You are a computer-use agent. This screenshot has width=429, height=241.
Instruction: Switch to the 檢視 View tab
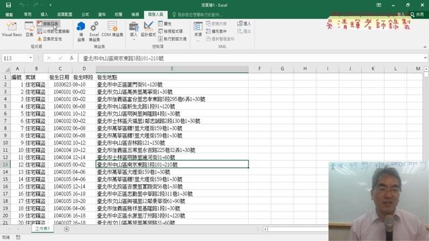pyautogui.click(x=135, y=15)
